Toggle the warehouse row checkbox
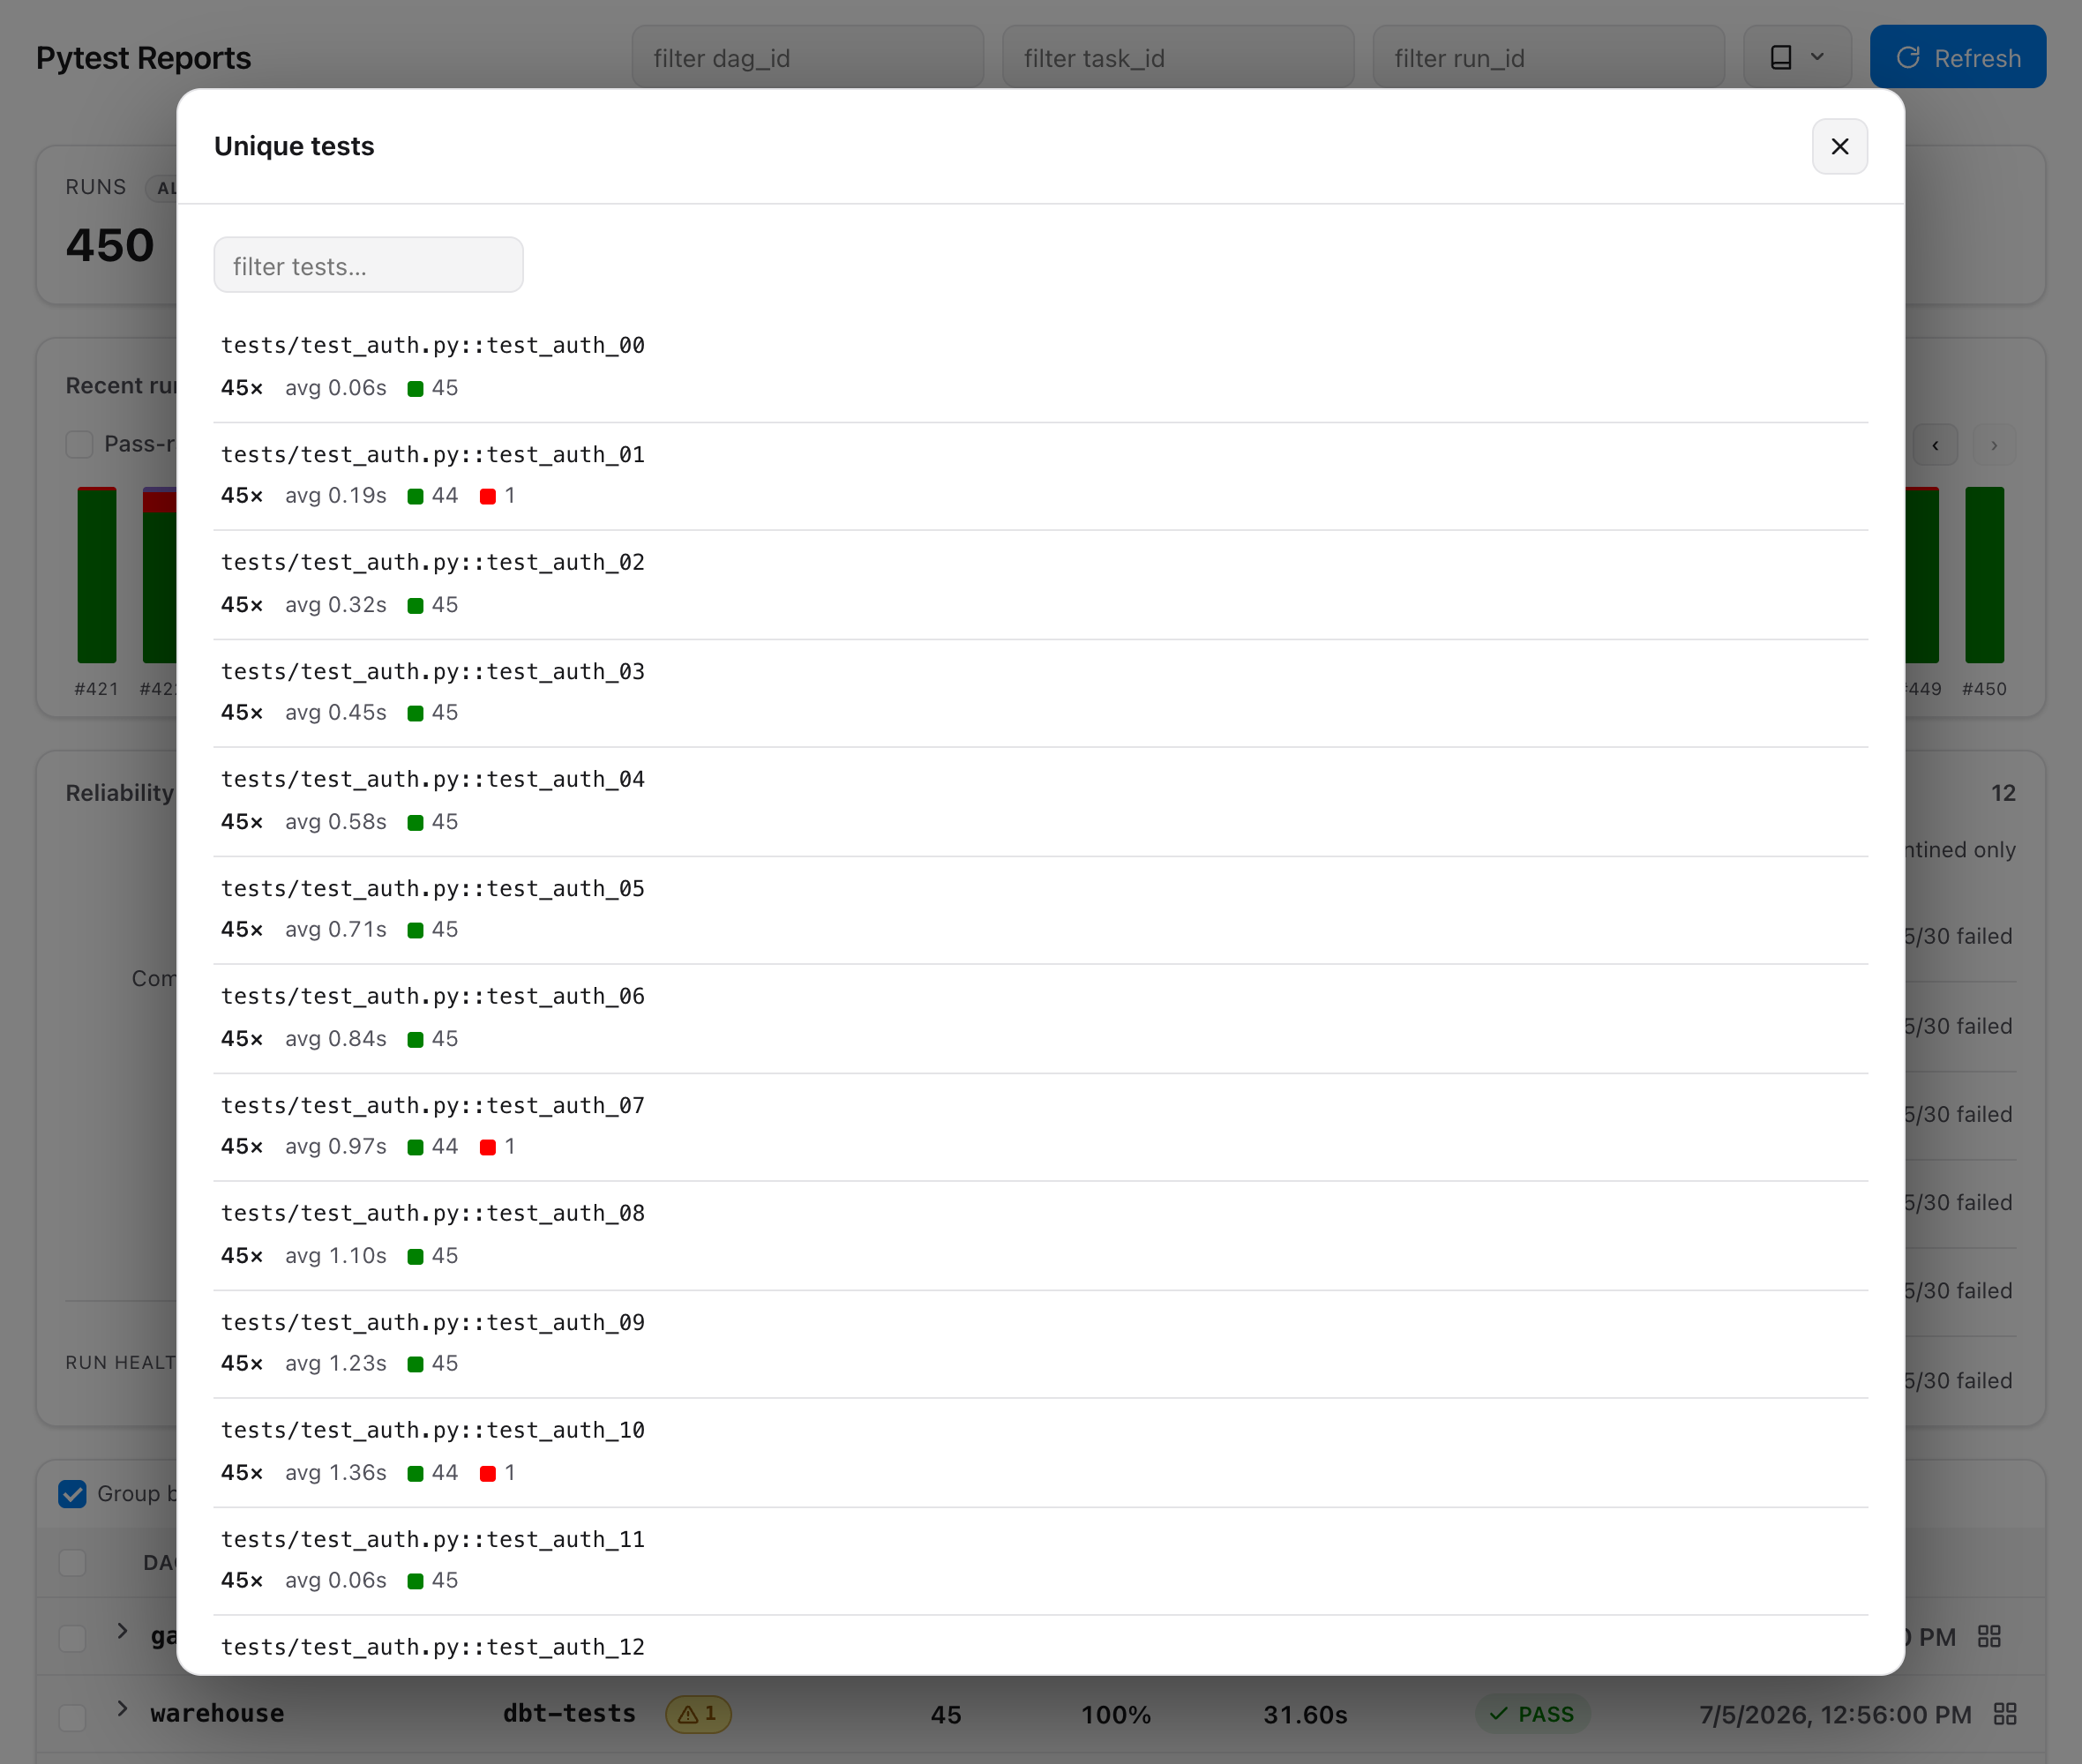Viewport: 2082px width, 1764px height. click(72, 1717)
